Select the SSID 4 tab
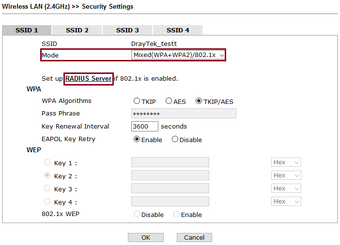Screen dimensions: 340x245 pyautogui.click(x=178, y=30)
